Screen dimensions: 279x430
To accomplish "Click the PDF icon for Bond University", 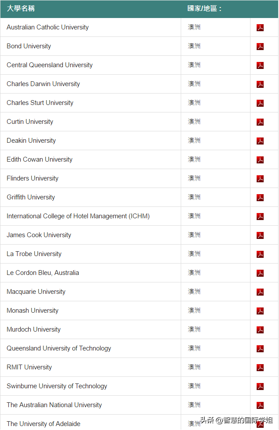I will click(x=260, y=47).
